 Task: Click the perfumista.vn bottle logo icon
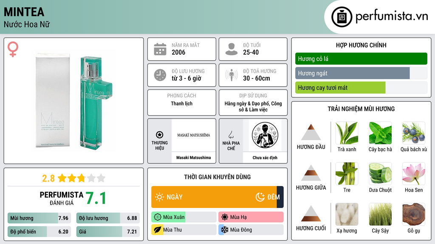tap(342, 17)
